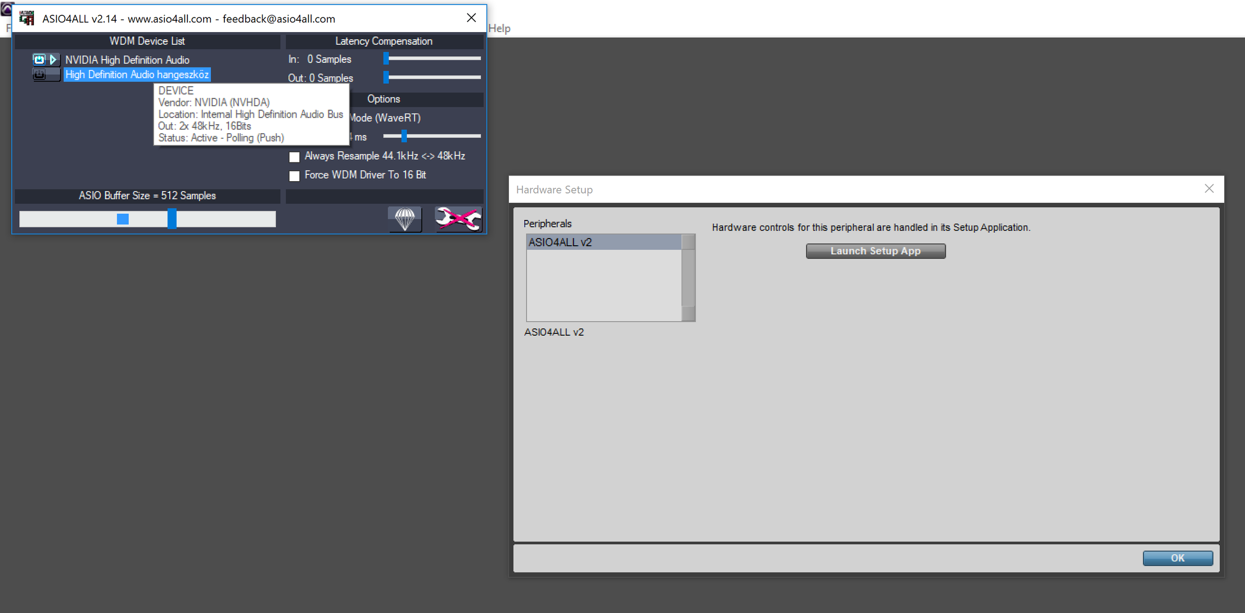The height and width of the screenshot is (613, 1245).
Task: Select ASIO4ALL v2 in Peripherals list
Action: [604, 242]
